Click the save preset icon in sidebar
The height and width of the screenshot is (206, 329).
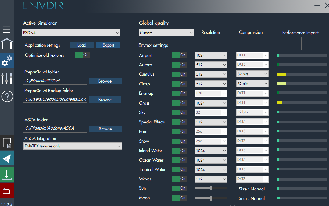pos(7,143)
